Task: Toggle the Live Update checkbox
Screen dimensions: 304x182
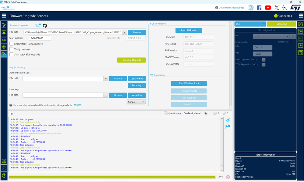Action: click(x=166, y=113)
